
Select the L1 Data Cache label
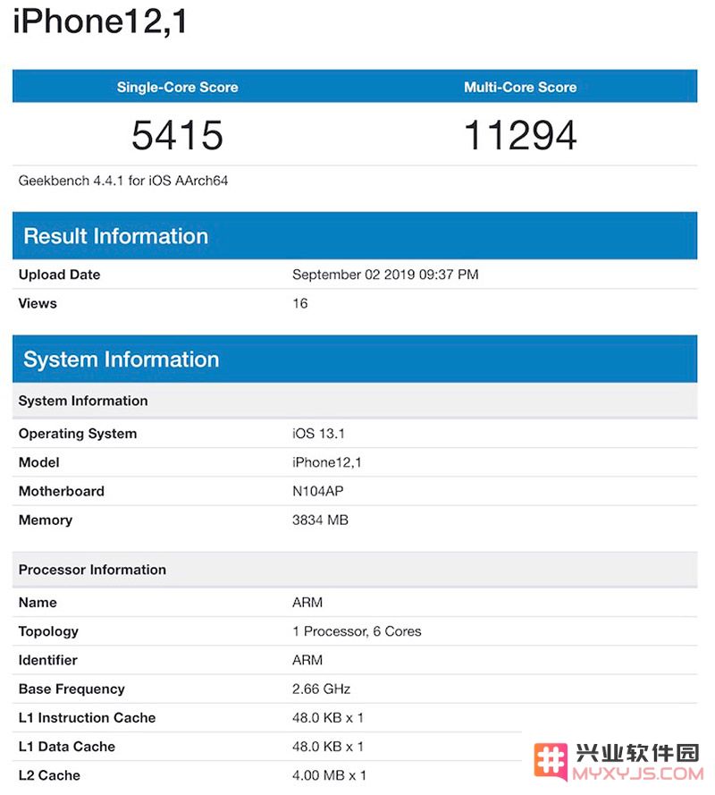point(66,747)
